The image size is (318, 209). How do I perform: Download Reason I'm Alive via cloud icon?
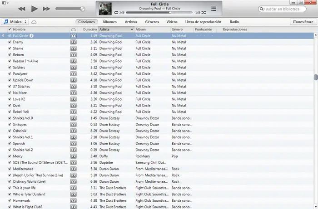click(74, 61)
